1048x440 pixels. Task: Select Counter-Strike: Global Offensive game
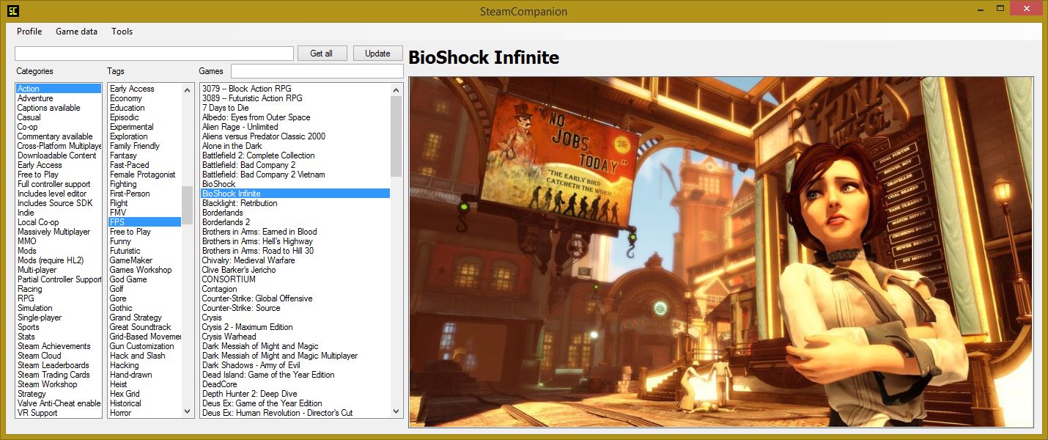295,298
